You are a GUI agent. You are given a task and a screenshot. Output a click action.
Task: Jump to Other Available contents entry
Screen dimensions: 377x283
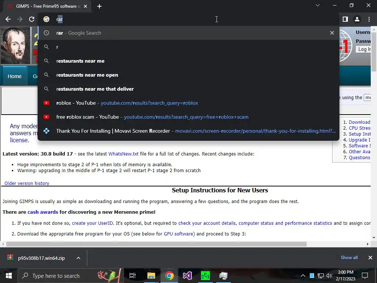359,151
